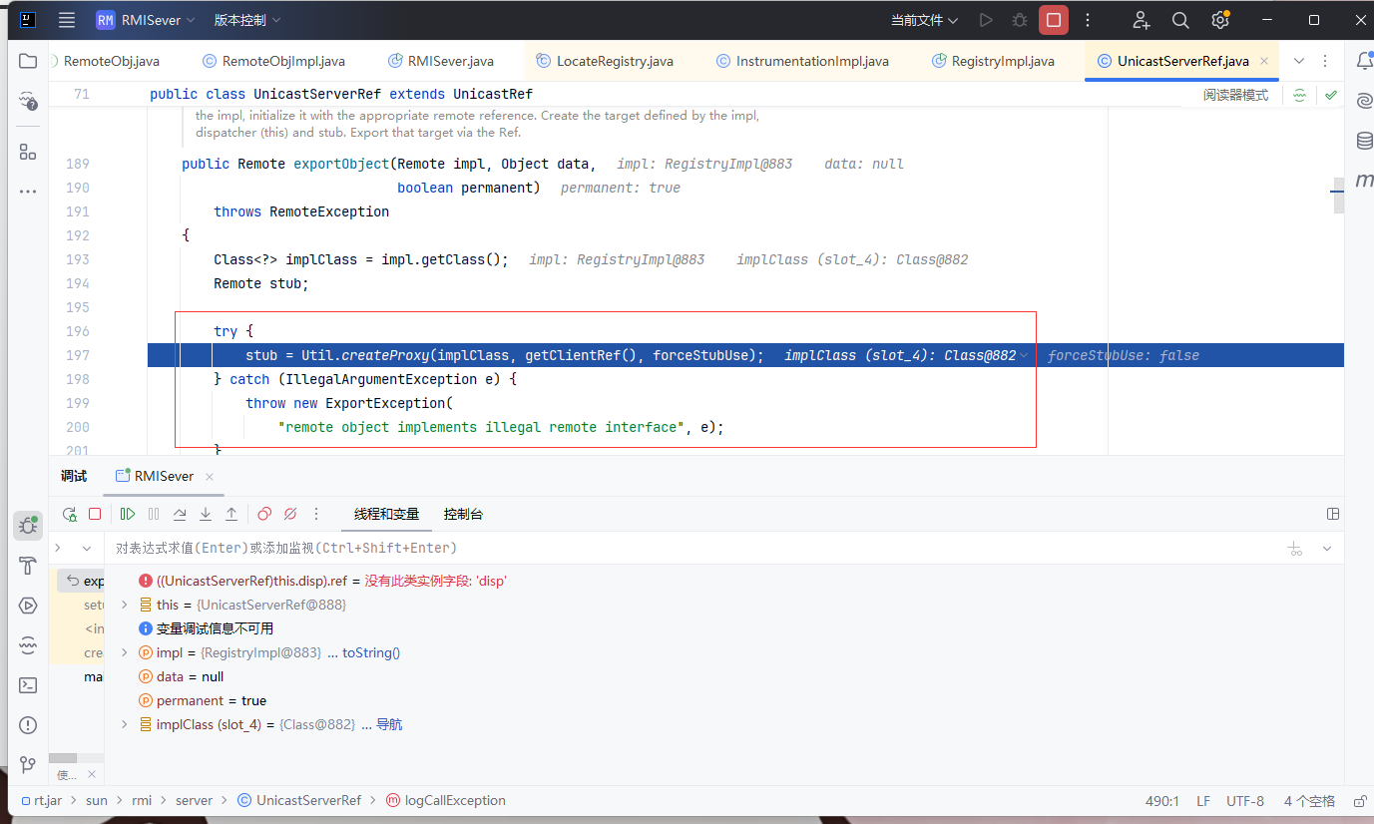Click 导航 link next to implClass
1374x824 pixels.
coord(389,724)
